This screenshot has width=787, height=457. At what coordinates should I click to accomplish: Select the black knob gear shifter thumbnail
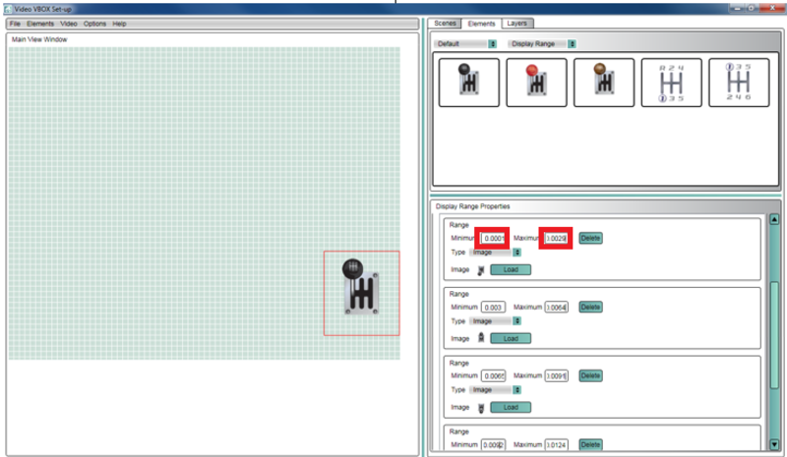coord(468,83)
